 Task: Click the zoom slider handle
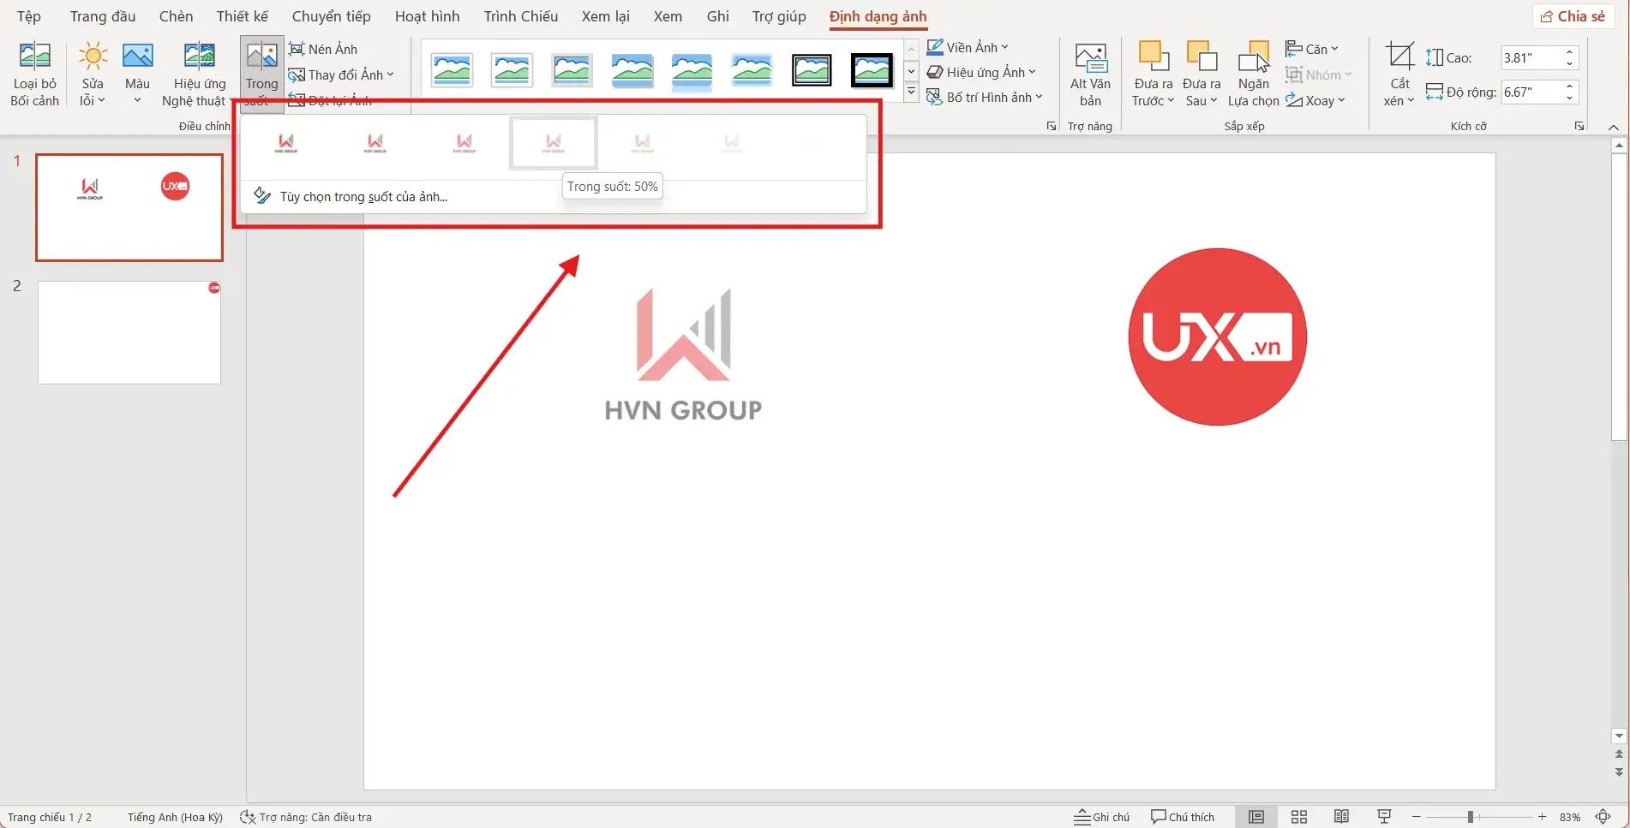1471,817
